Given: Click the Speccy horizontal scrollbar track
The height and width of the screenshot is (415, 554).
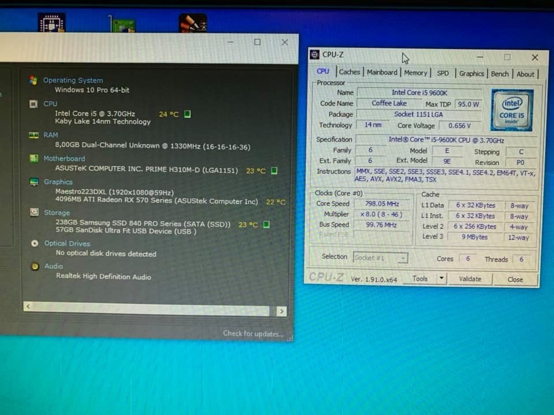Looking at the screenshot, I should point(151,308).
